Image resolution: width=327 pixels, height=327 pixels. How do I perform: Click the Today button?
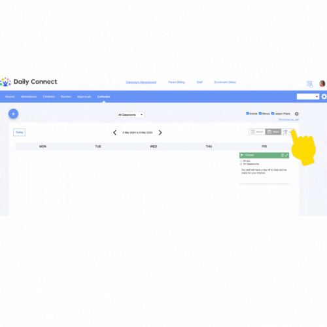click(19, 132)
